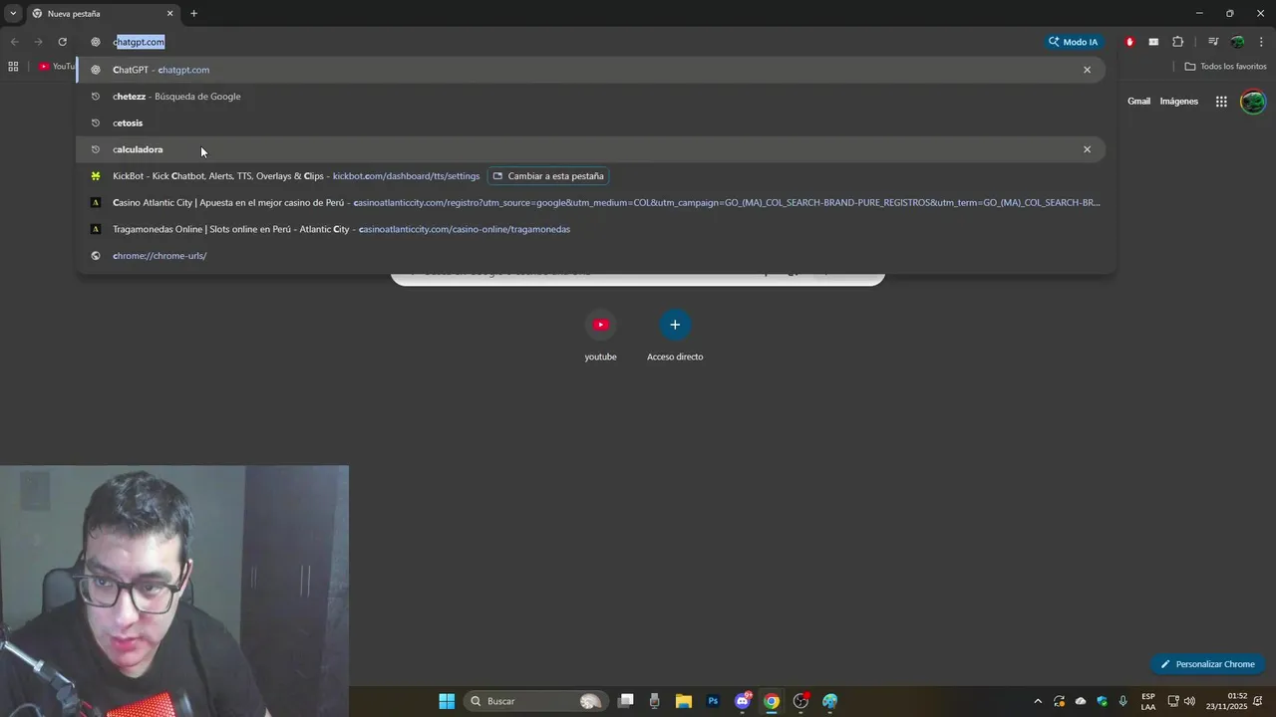The image size is (1276, 717).
Task: Open the red hand ad-blocker extension
Action: 1129,42
